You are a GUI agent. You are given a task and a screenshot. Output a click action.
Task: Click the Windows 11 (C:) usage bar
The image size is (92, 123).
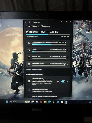click(x=48, y=34)
